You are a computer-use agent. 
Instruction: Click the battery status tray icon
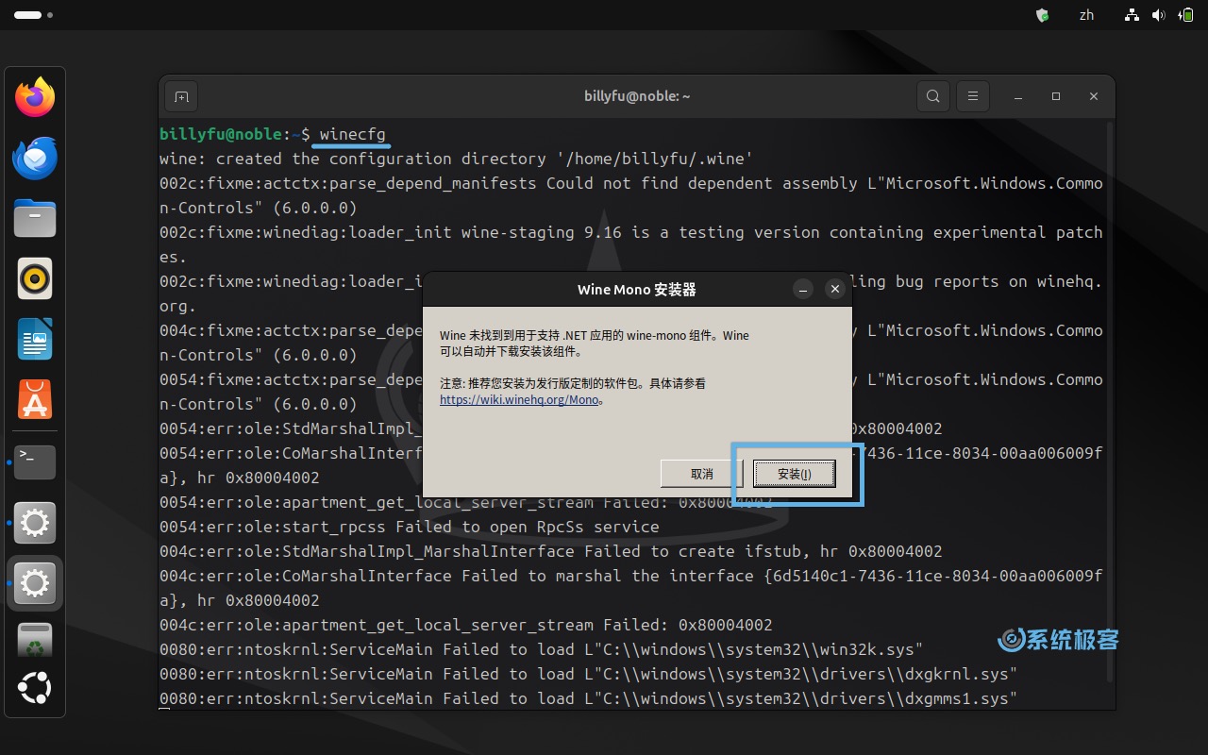pyautogui.click(x=1185, y=15)
